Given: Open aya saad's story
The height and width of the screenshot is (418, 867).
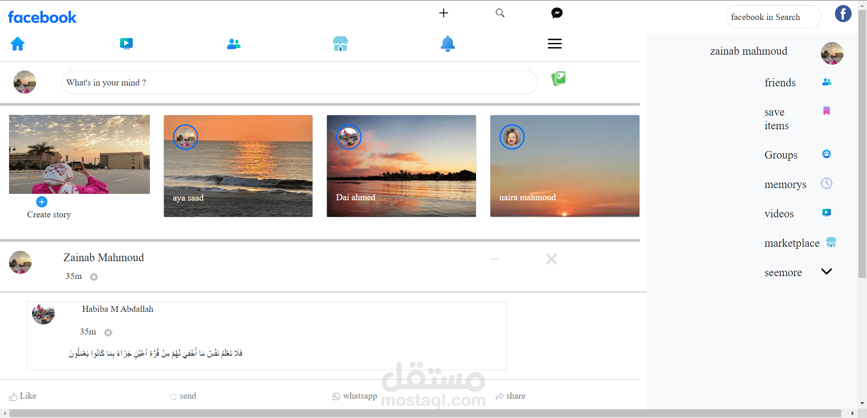Looking at the screenshot, I should (x=238, y=166).
